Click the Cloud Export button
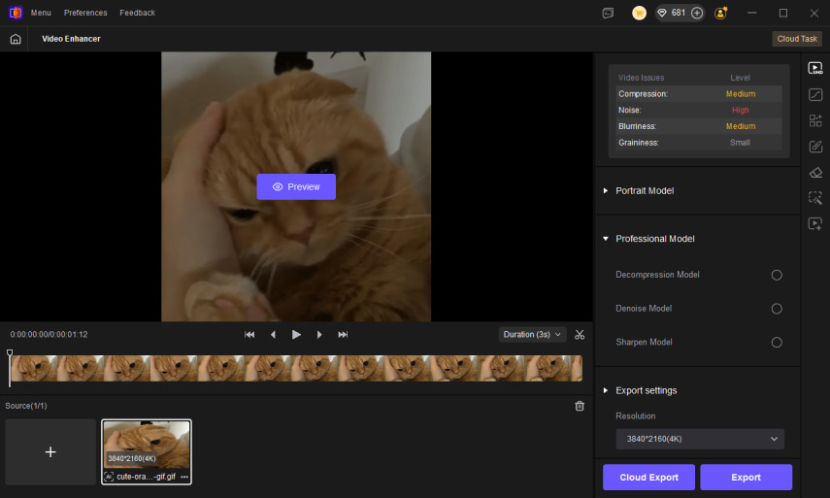The height and width of the screenshot is (498, 830). pyautogui.click(x=648, y=477)
